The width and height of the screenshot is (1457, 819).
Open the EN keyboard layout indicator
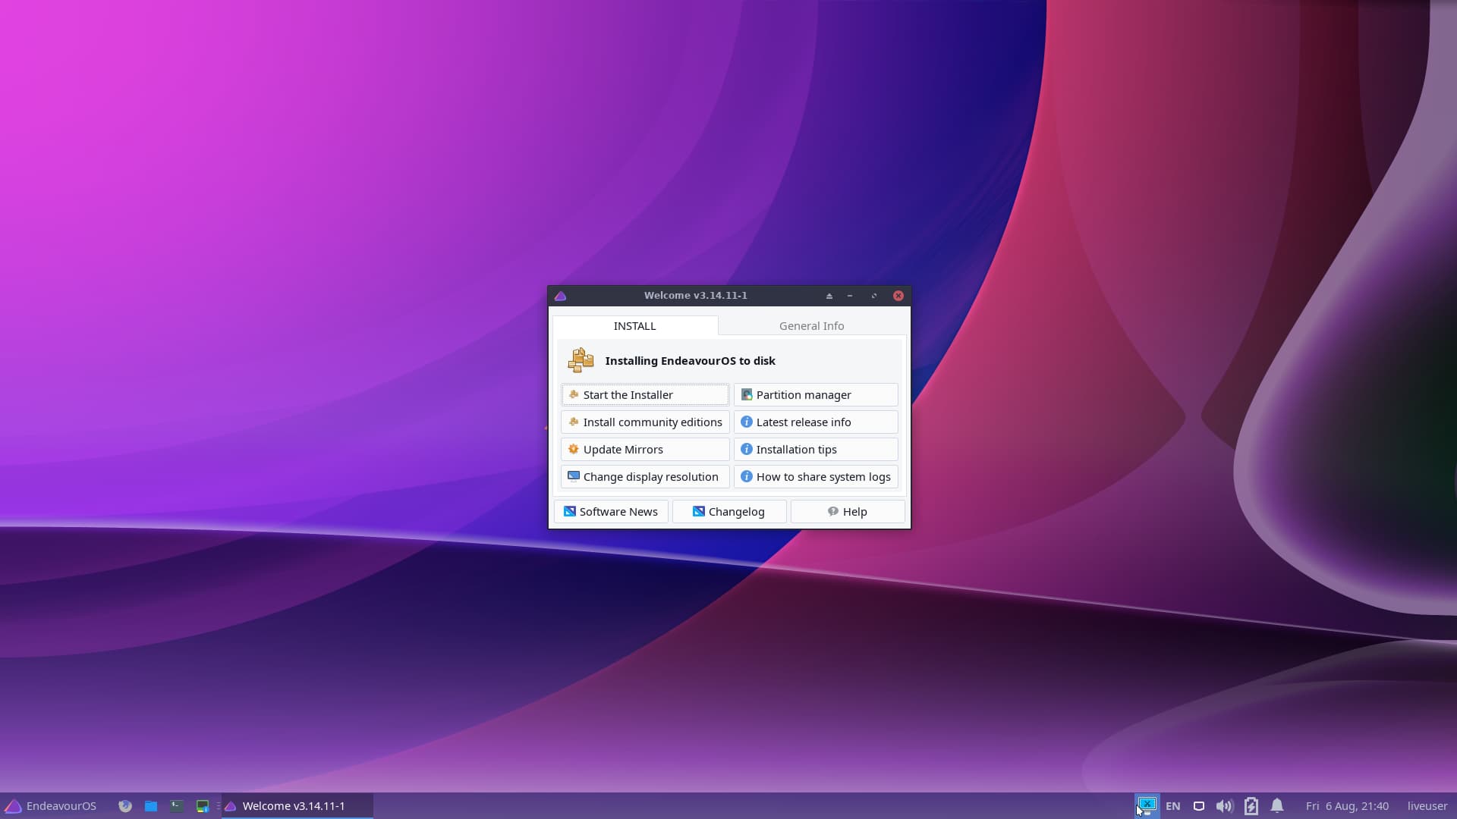[1173, 806]
